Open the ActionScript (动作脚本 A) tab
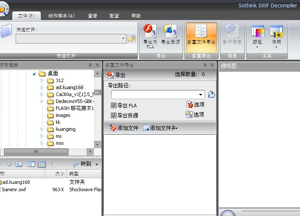The width and height of the screenshot is (300, 216). pyautogui.click(x=61, y=16)
